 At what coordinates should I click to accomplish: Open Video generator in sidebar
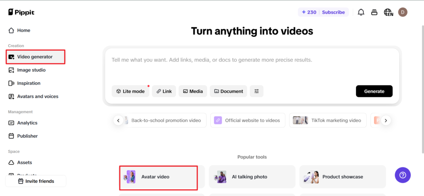pyautogui.click(x=36, y=57)
